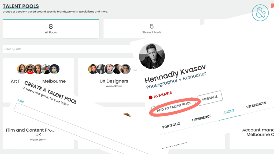Screen dimensions: 274x154
Task: Click the "Groups of people" description text
Action: coord(55,12)
